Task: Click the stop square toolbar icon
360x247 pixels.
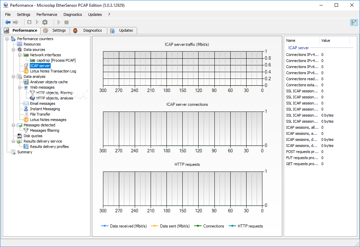Action: click(29, 22)
